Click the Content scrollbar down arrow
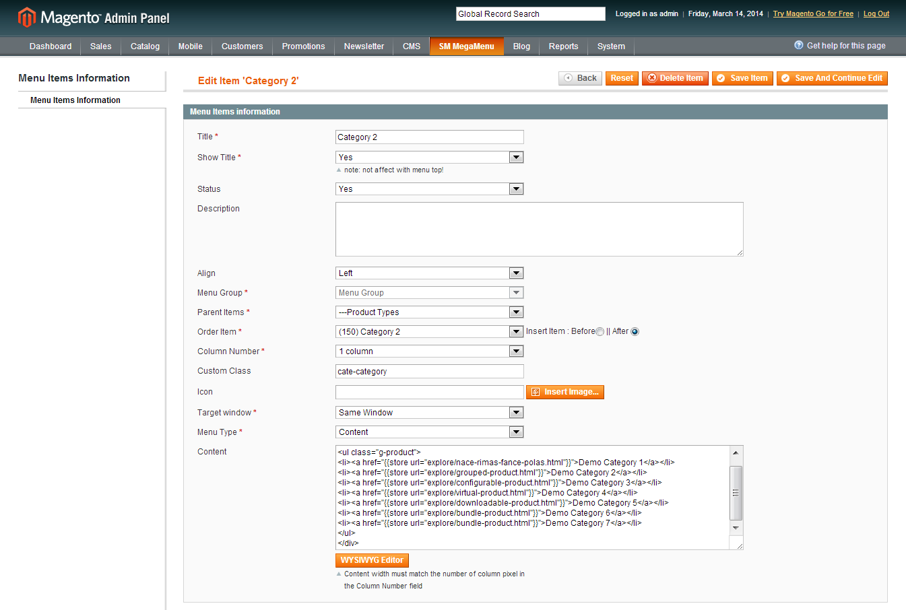Image resolution: width=906 pixels, height=610 pixels. click(736, 528)
